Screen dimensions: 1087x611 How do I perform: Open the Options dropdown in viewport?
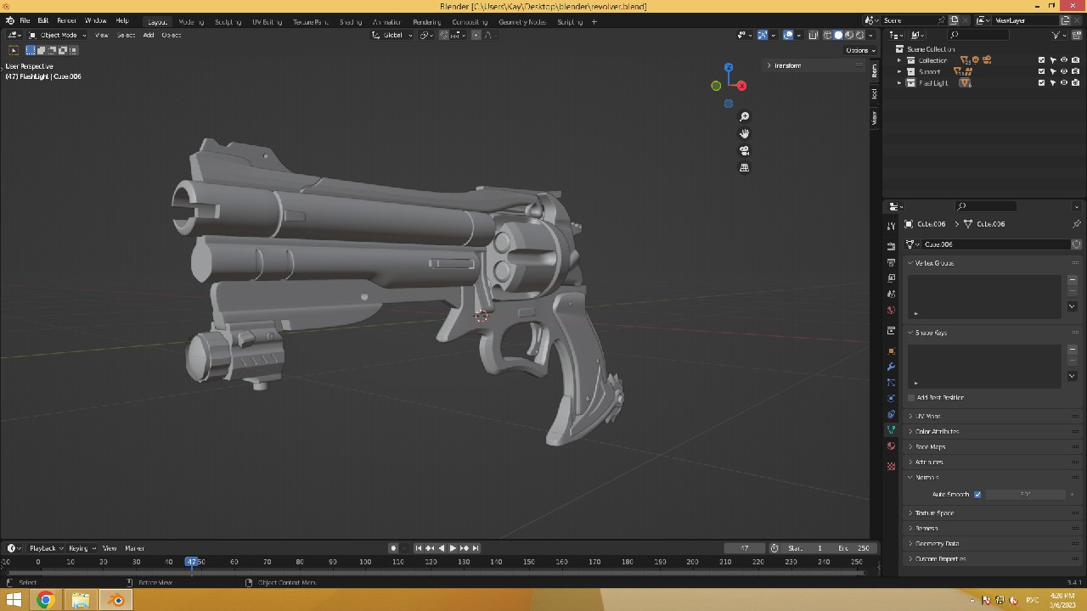point(859,50)
